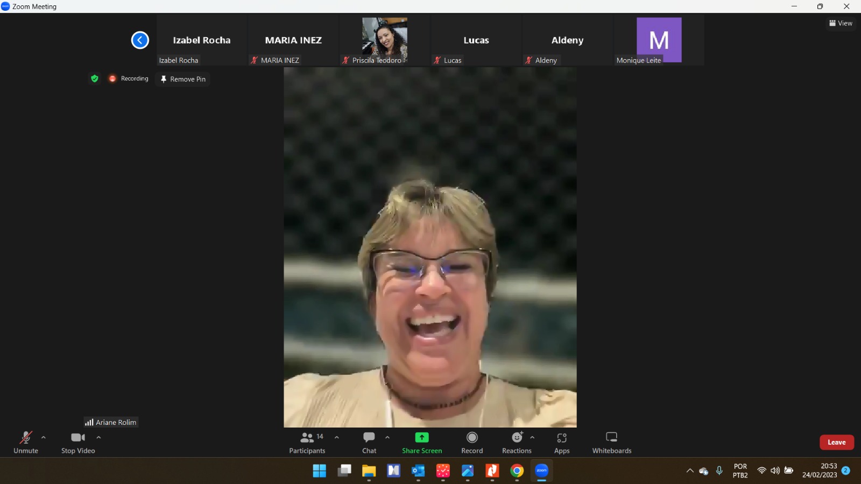Go to previous participants with blue arrow

(140, 40)
